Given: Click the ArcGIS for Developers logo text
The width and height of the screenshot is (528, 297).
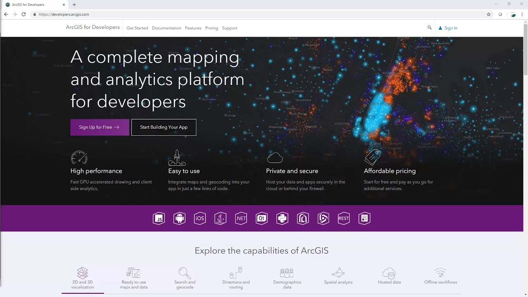Looking at the screenshot, I should point(93,27).
